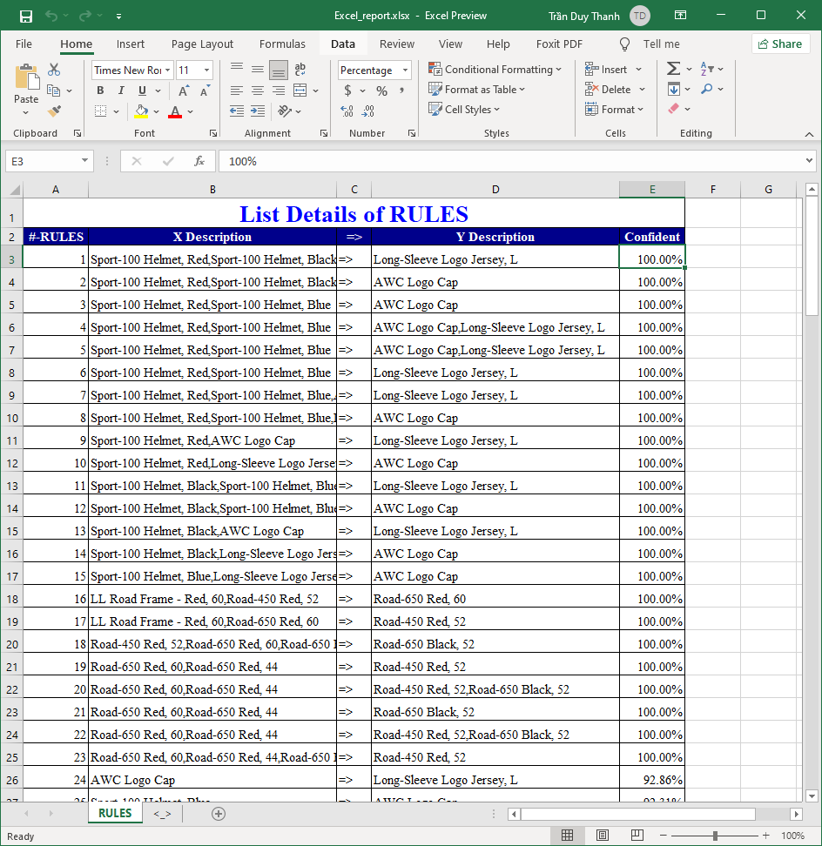The height and width of the screenshot is (846, 822).
Task: Click the Find and Select magnifier icon
Action: point(706,89)
